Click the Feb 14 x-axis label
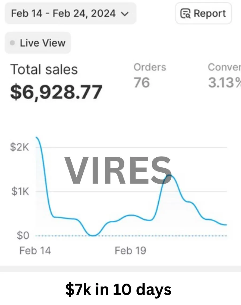This screenshot has height=305, width=241. pyautogui.click(x=35, y=250)
